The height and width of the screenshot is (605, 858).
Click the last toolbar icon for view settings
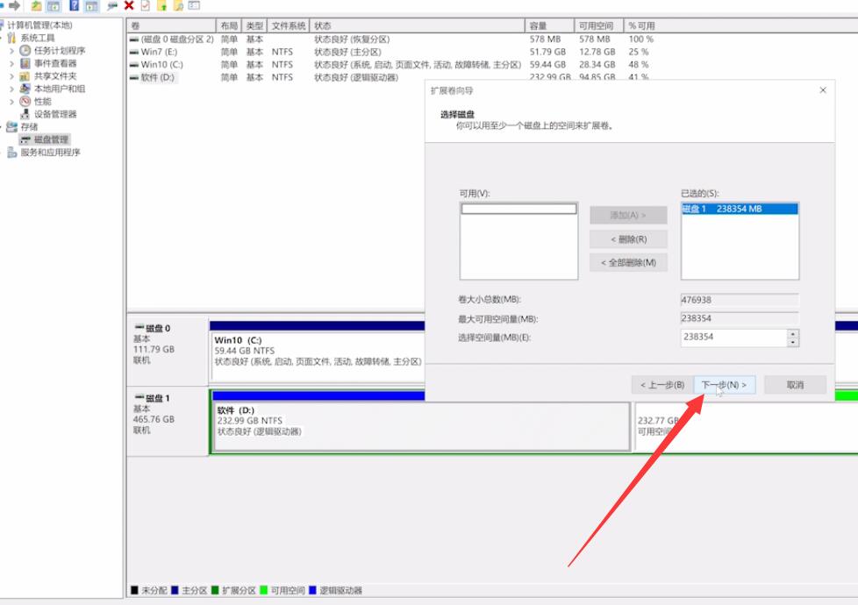click(x=194, y=5)
